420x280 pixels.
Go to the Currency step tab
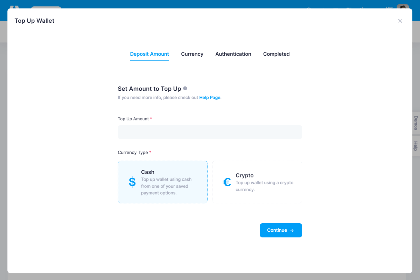(x=192, y=54)
